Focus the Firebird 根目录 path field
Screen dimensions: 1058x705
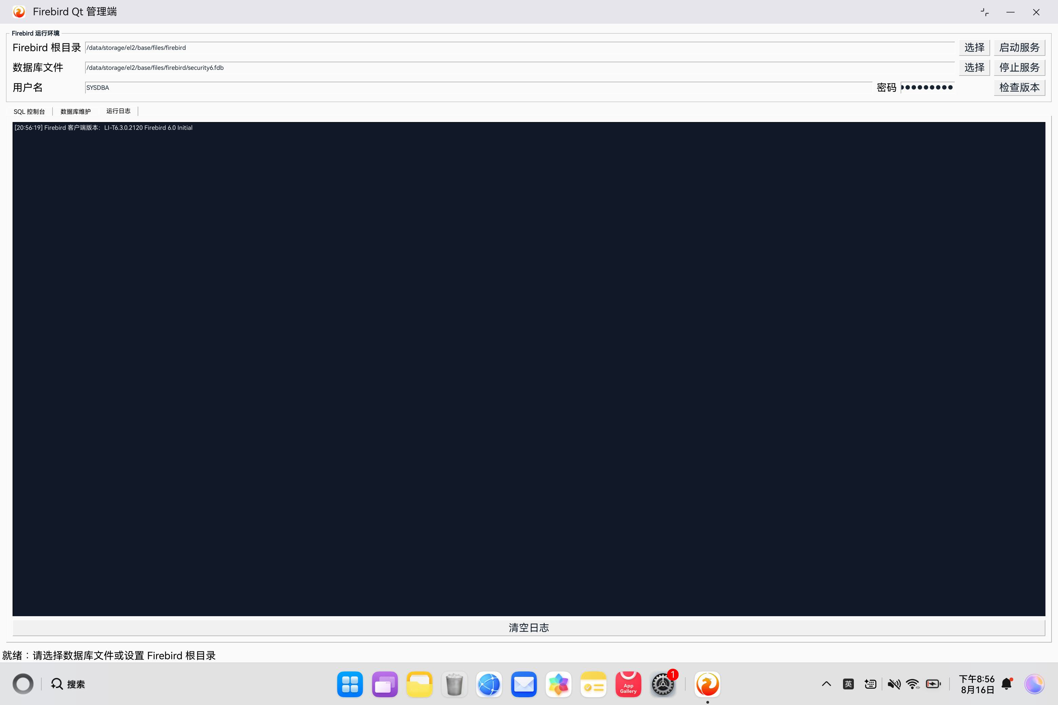pos(520,48)
